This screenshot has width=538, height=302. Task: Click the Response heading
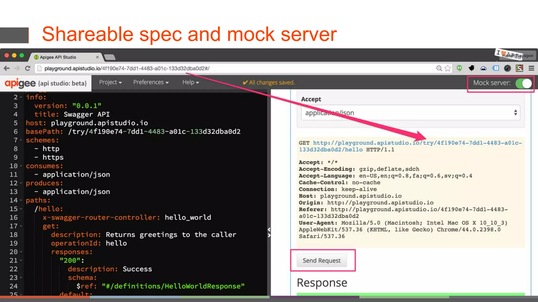[322, 283]
